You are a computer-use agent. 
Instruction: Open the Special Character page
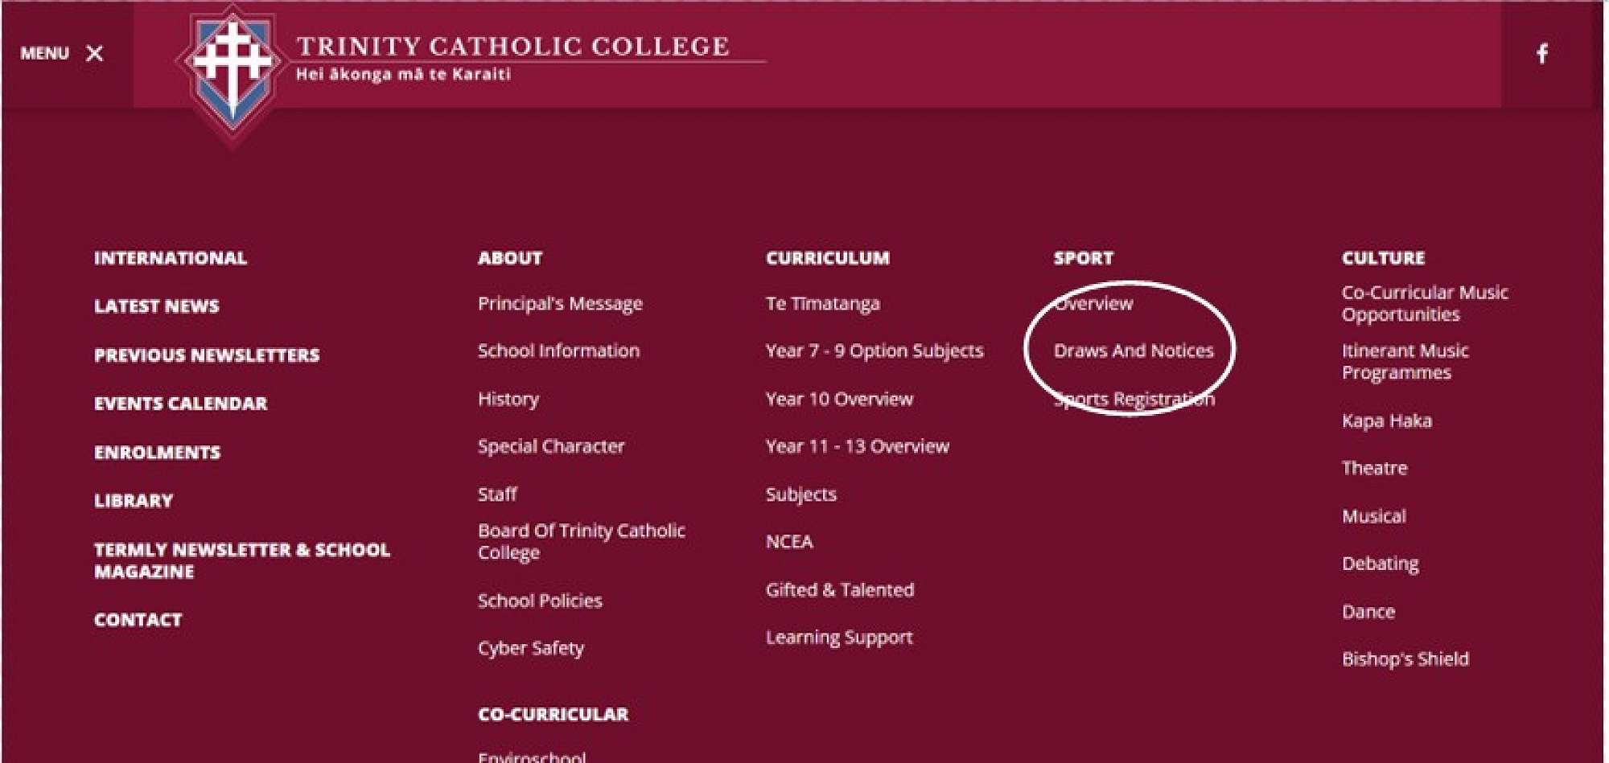coord(551,446)
